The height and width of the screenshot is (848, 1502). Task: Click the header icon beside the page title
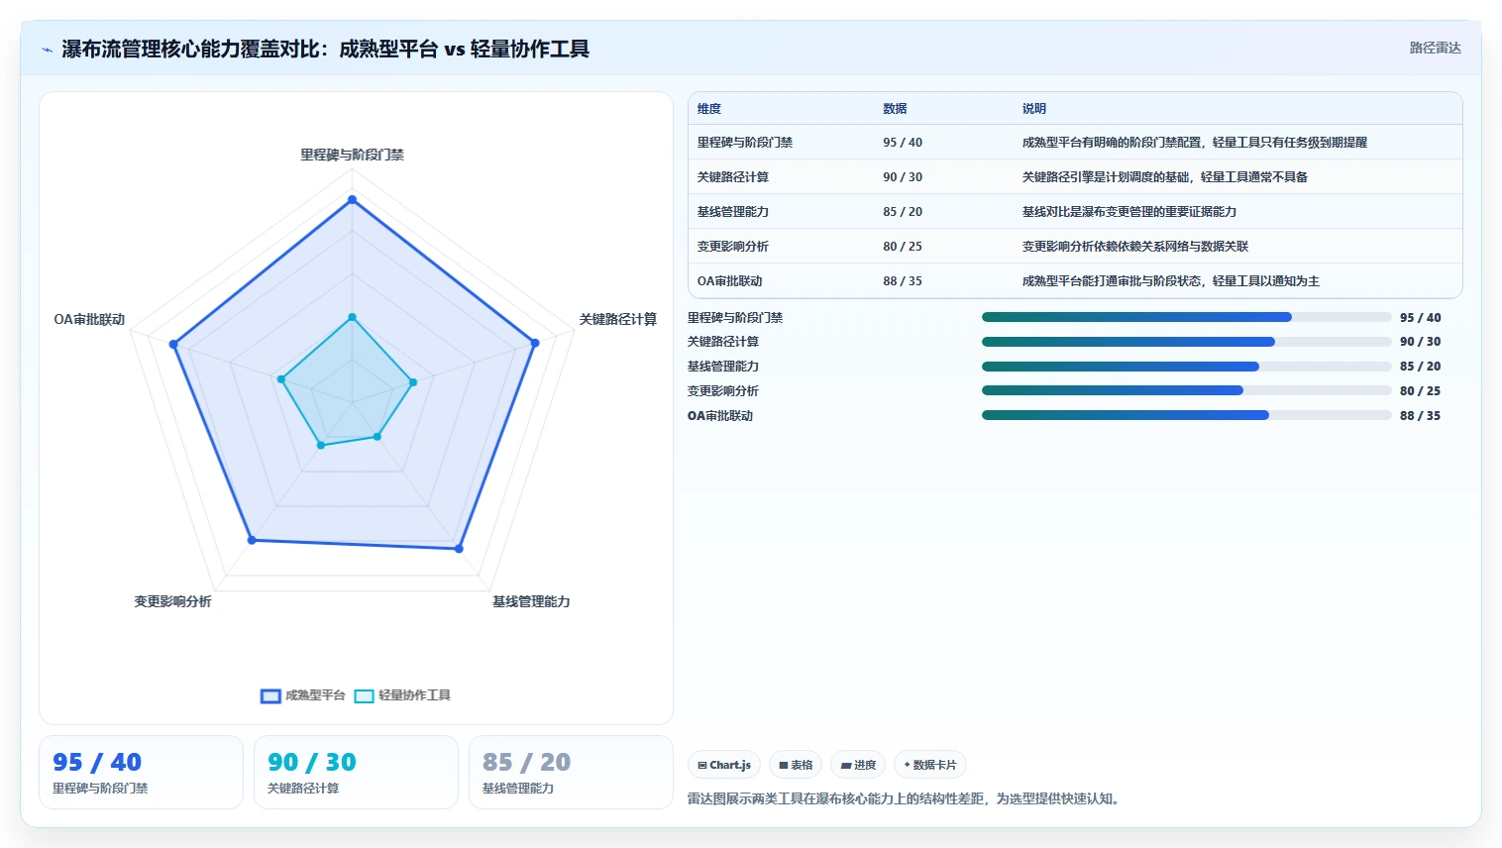coord(47,50)
